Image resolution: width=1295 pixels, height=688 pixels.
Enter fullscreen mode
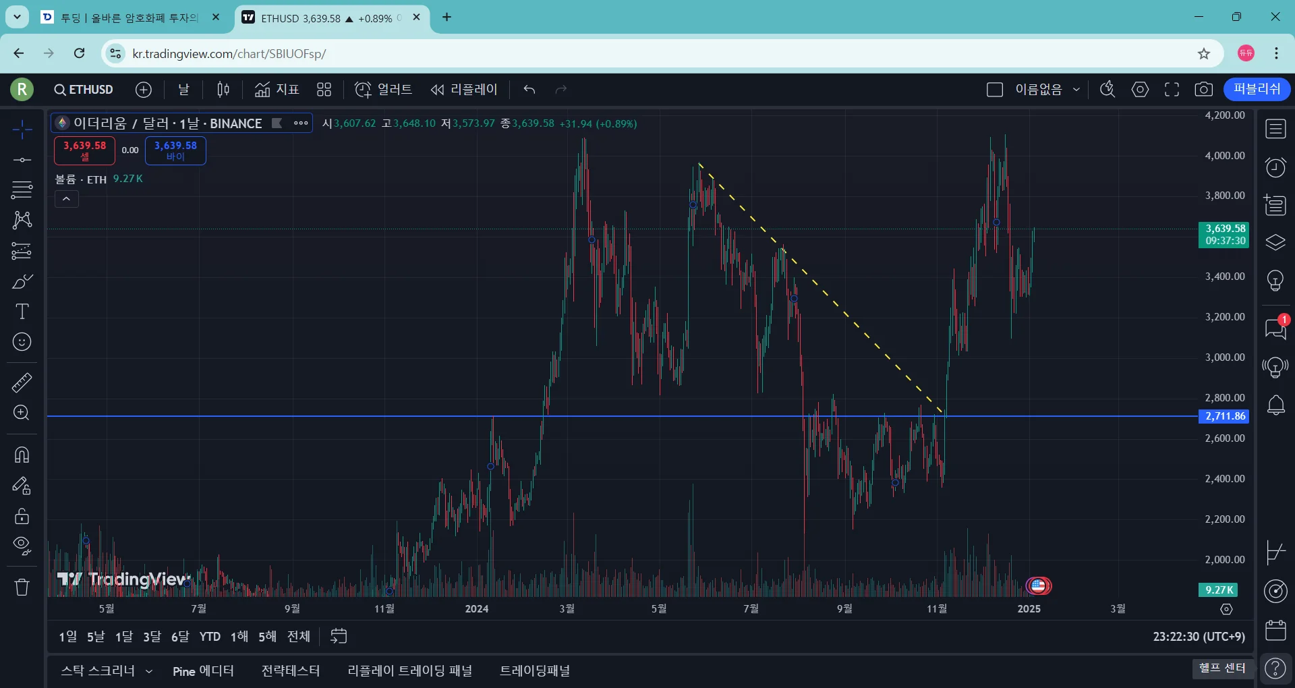coord(1172,90)
